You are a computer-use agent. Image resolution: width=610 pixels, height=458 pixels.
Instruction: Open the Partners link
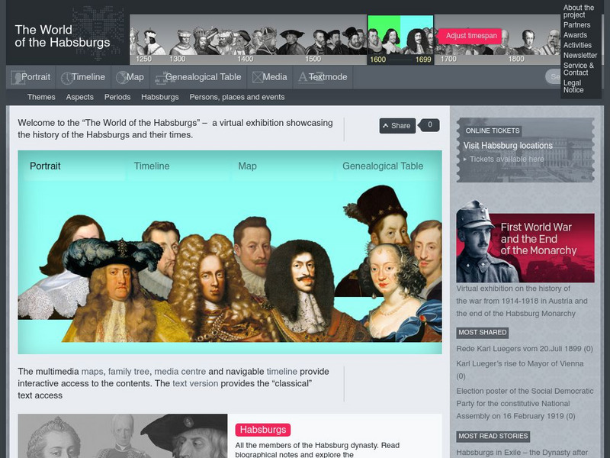577,25
